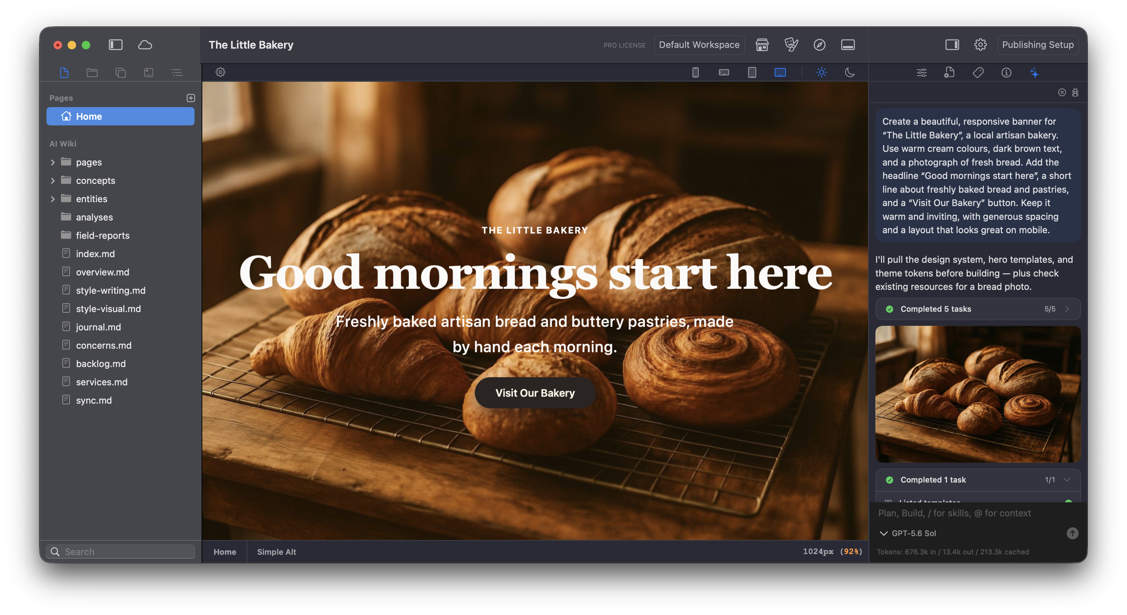This screenshot has width=1127, height=615.
Task: Select the Home page
Action: click(x=120, y=116)
